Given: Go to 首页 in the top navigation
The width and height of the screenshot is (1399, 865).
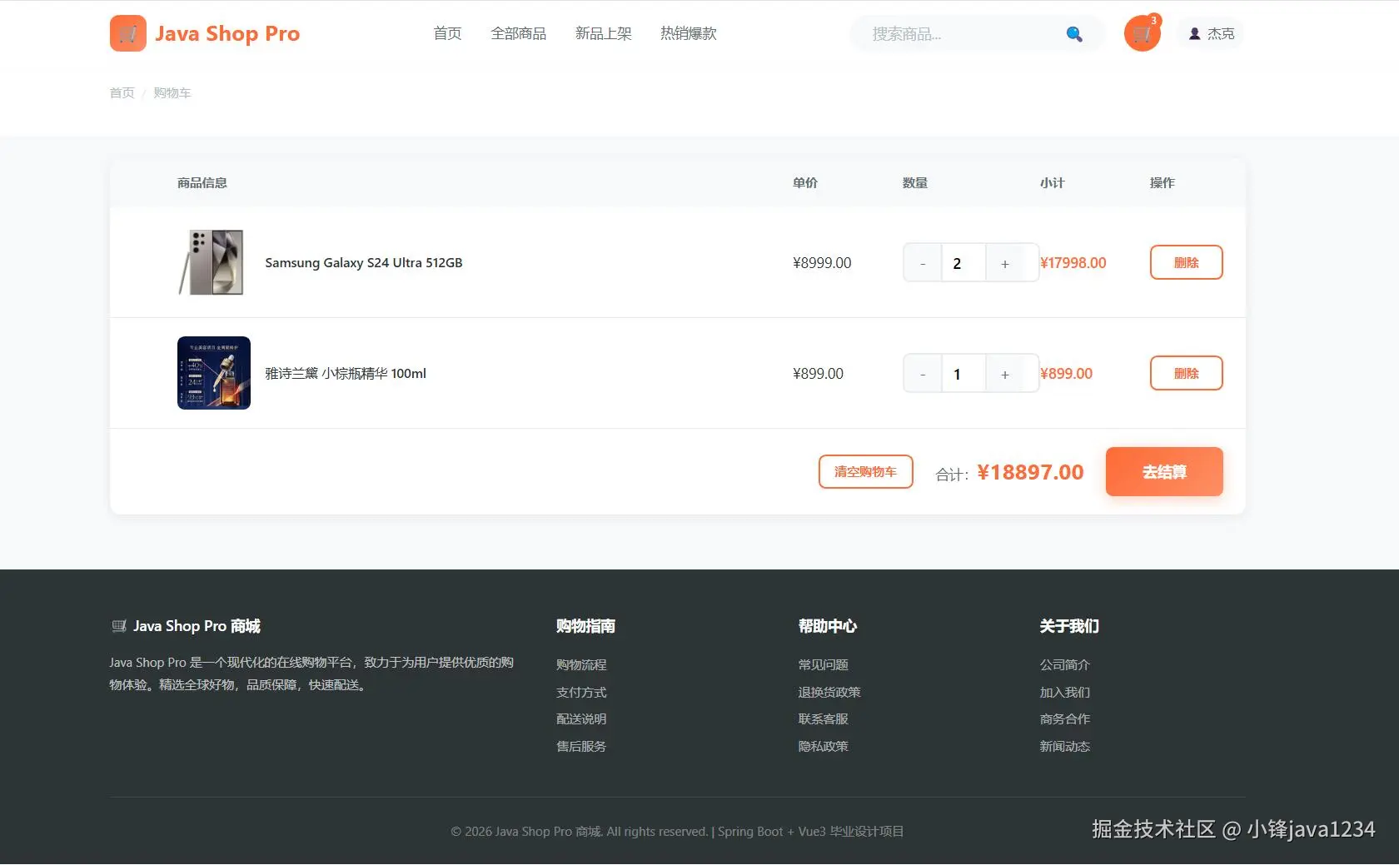Looking at the screenshot, I should [447, 33].
